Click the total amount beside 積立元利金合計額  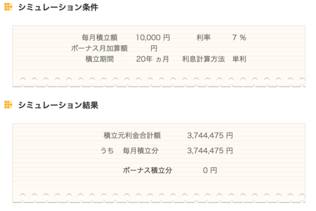[x=210, y=135]
